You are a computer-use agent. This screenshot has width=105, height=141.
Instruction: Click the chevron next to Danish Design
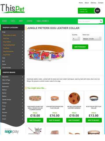[22, 100]
